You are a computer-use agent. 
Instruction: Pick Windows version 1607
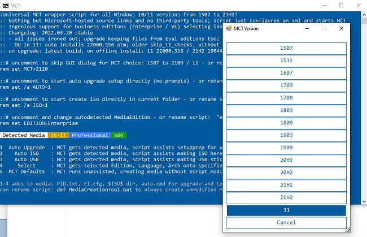[x=286, y=73]
